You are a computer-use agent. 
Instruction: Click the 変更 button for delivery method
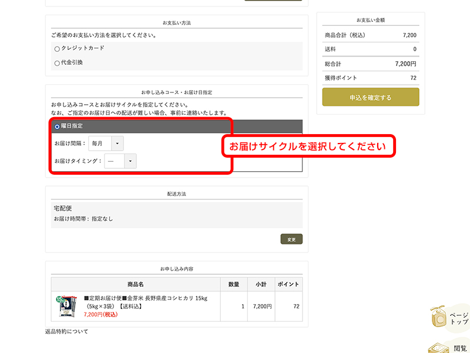pyautogui.click(x=291, y=239)
